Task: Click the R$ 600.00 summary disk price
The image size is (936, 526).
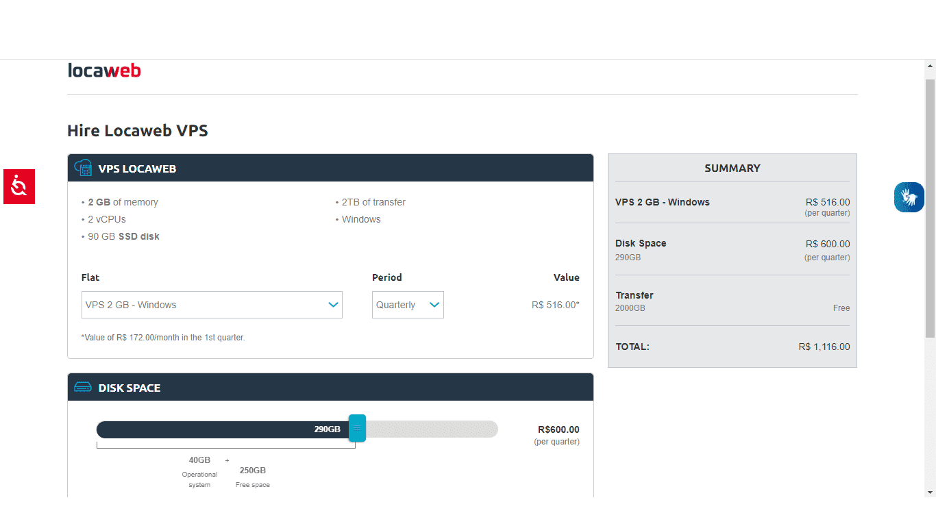Action: [x=828, y=244]
